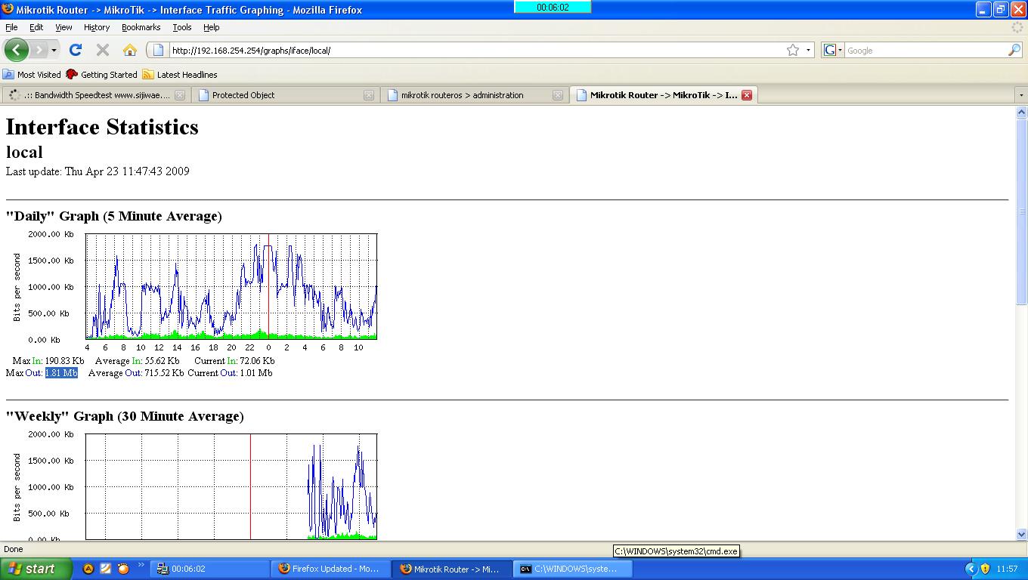The width and height of the screenshot is (1028, 580).
Task: Click the first orange quick launch icon
Action: click(88, 569)
